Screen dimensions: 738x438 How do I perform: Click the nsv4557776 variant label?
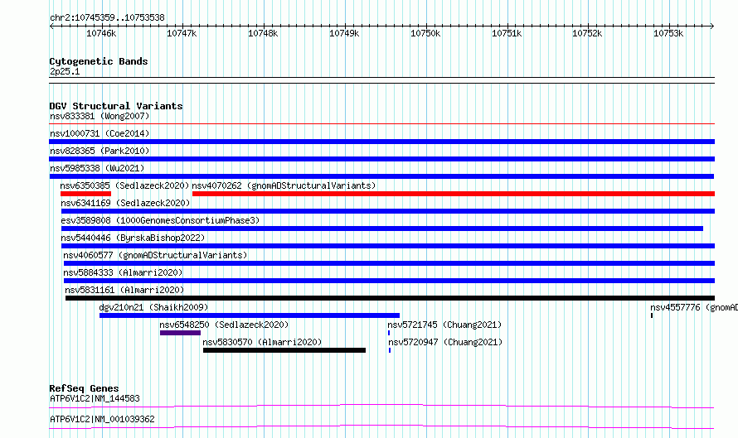click(694, 307)
